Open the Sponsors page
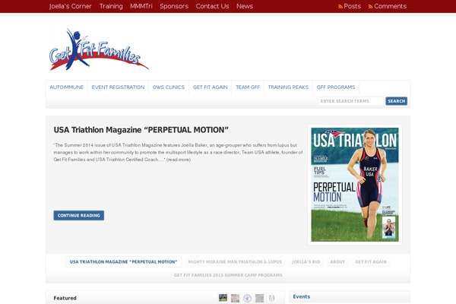This screenshot has height=304, width=456. (174, 6)
